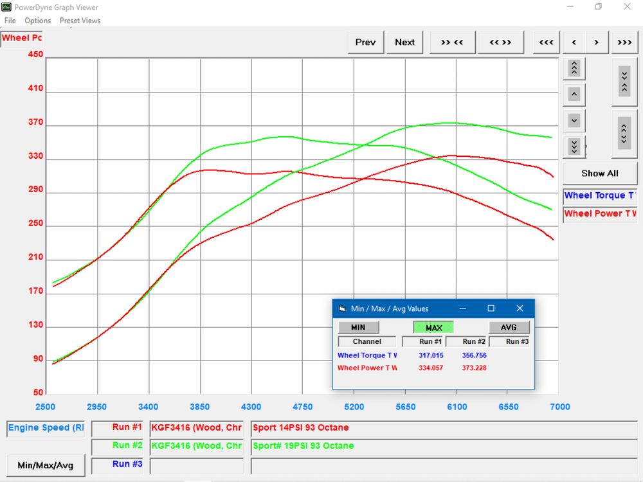Select the Run #3 label
This screenshot has height=482, width=643.
pyautogui.click(x=117, y=465)
